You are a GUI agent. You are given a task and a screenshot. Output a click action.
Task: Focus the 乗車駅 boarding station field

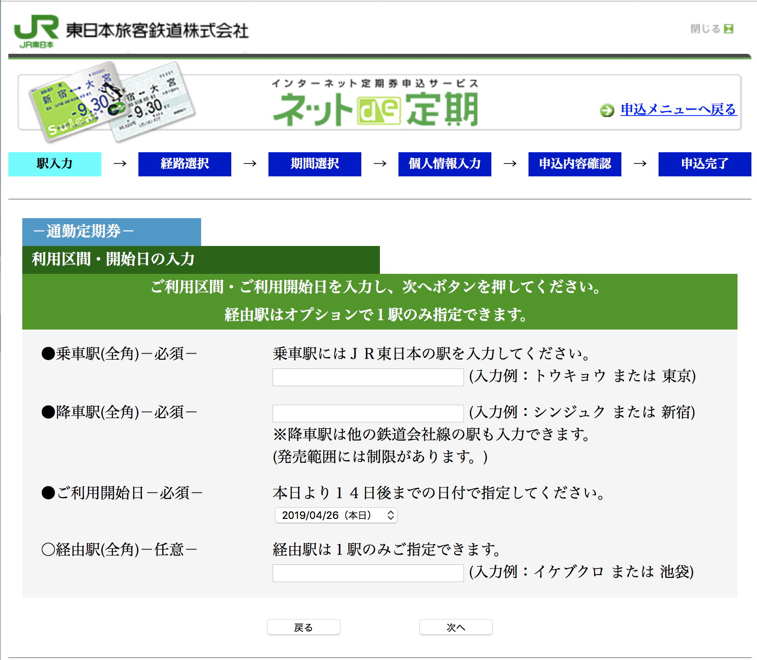click(368, 377)
